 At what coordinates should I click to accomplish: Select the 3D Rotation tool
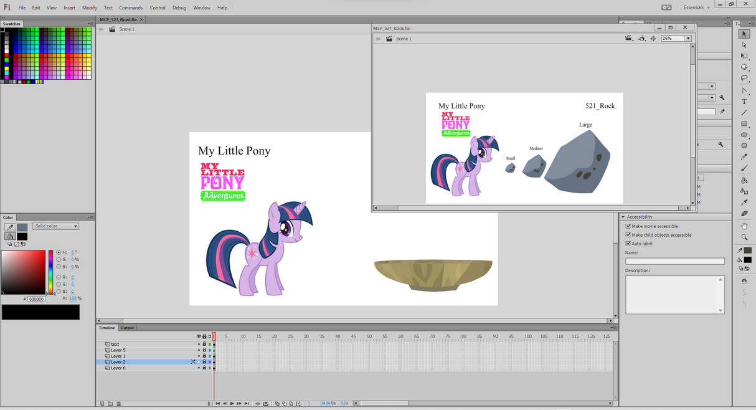point(744,67)
